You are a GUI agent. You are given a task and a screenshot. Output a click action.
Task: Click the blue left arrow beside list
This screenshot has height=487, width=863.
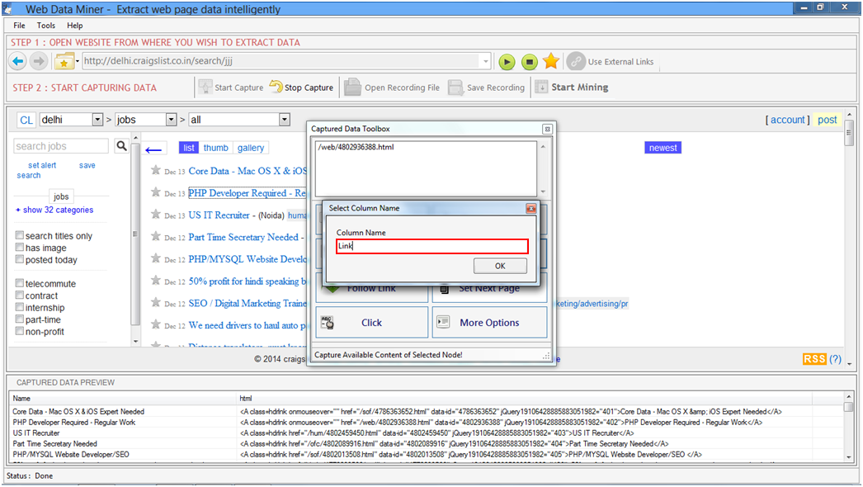153,149
